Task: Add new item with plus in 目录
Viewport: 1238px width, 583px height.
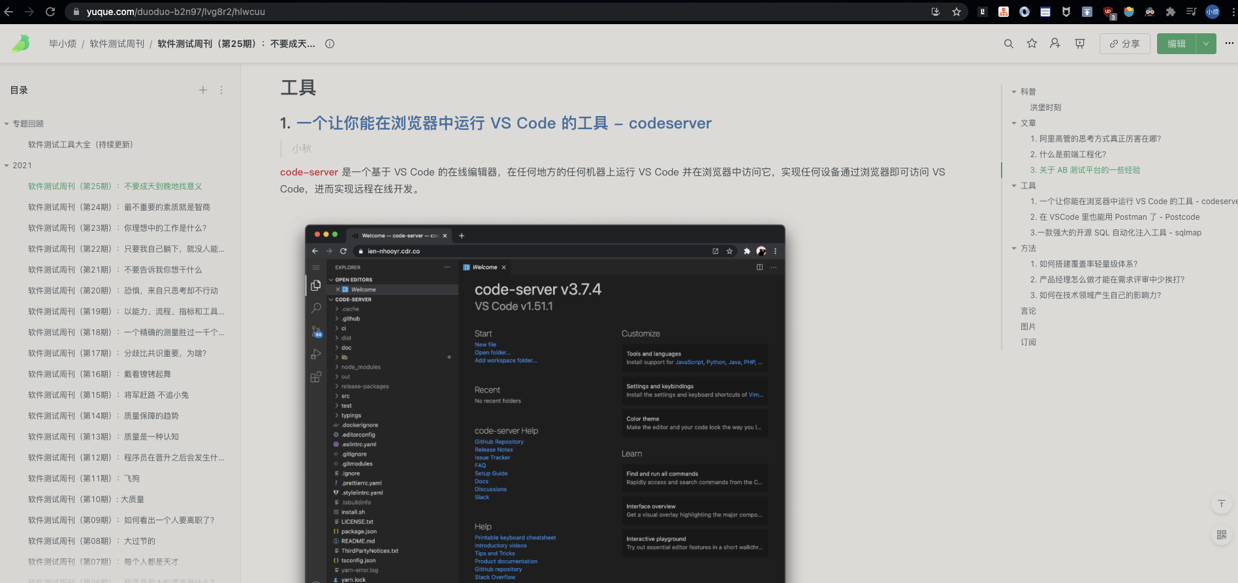Action: coord(203,90)
